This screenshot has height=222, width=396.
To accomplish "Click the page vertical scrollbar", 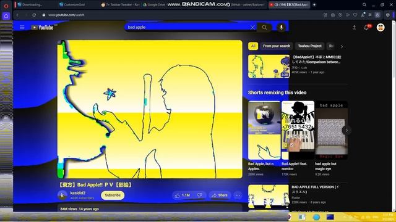I will tap(394, 116).
